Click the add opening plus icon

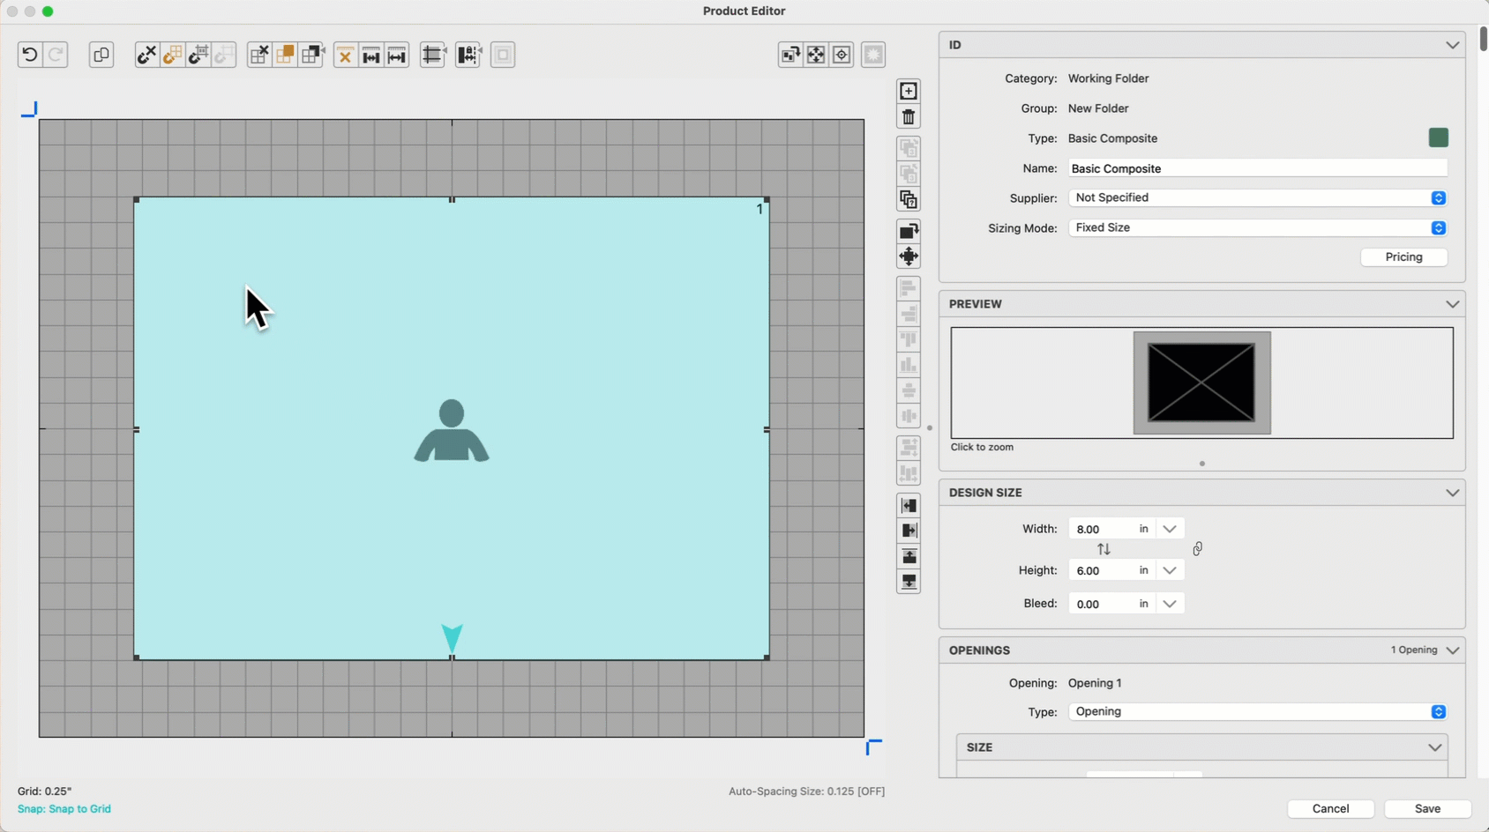[x=909, y=92]
